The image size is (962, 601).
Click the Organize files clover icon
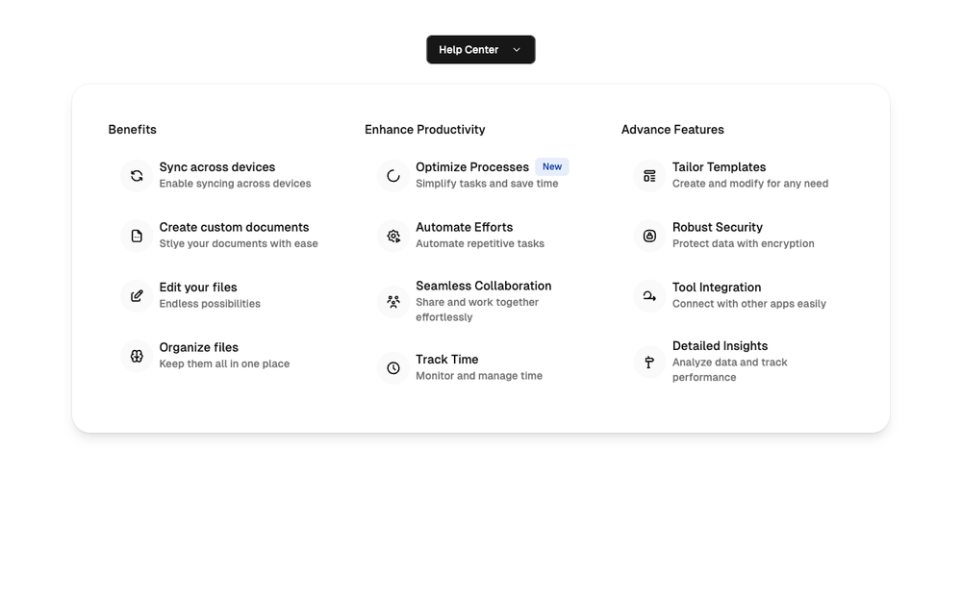137,357
